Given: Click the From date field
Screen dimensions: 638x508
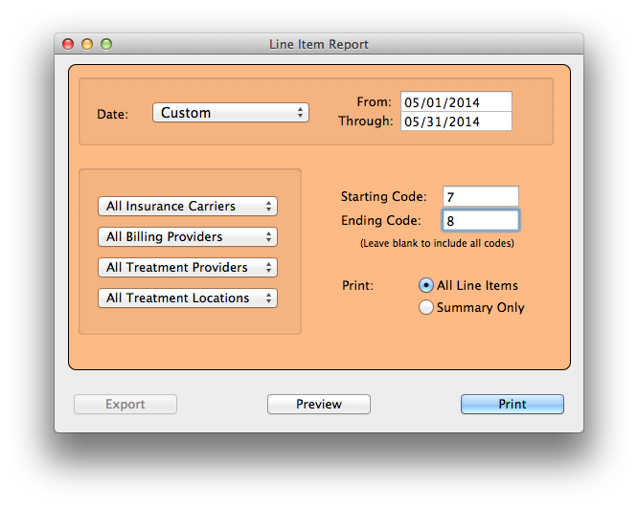Looking at the screenshot, I should pyautogui.click(x=457, y=102).
